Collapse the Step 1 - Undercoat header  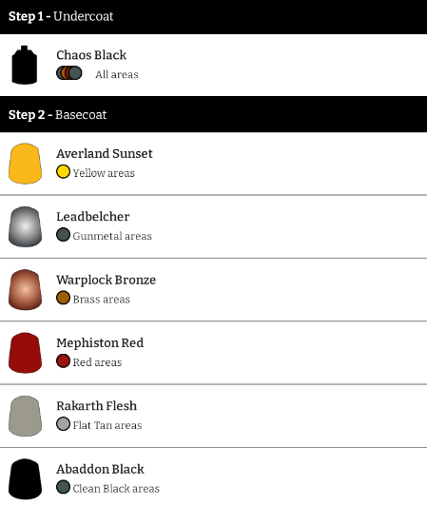(x=213, y=17)
